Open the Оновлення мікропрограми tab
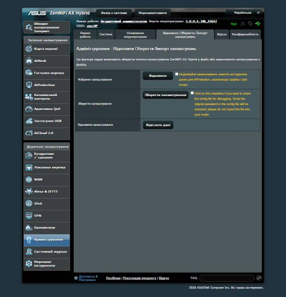The height and width of the screenshot is (297, 286). 136,35
